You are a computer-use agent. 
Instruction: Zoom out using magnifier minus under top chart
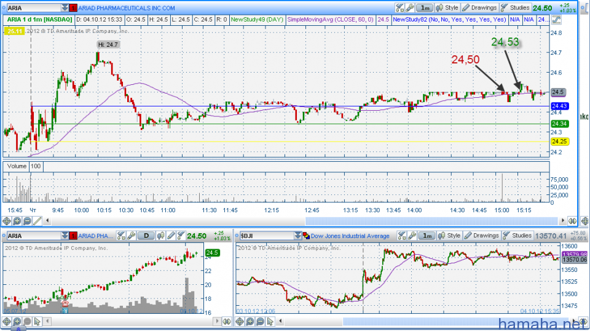pyautogui.click(x=27, y=221)
